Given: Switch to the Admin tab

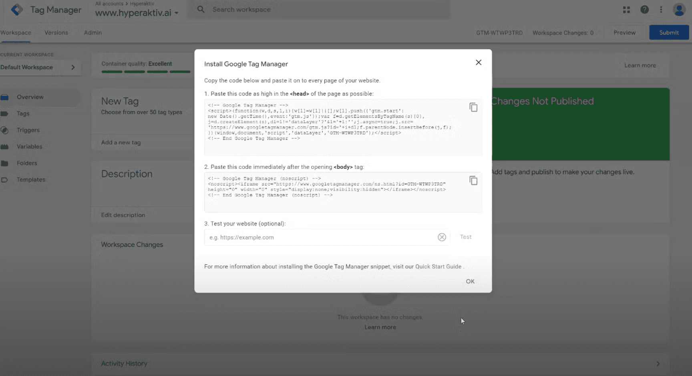Looking at the screenshot, I should [93, 33].
